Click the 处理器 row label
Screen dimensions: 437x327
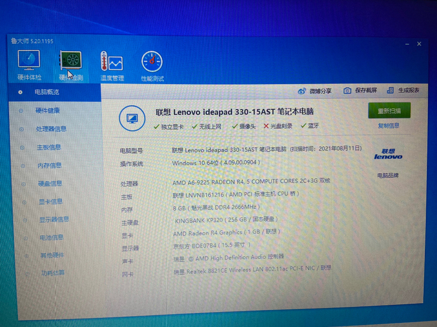click(129, 184)
